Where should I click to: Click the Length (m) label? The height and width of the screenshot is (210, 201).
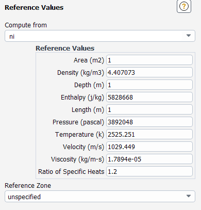(88, 110)
